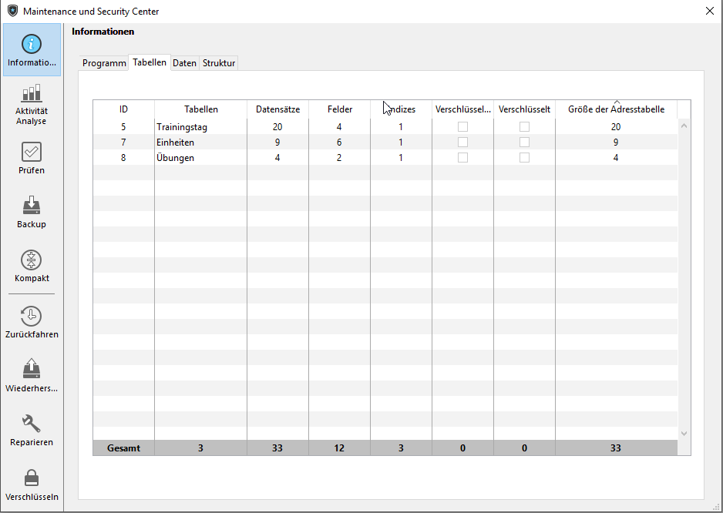The height and width of the screenshot is (513, 723).
Task: Sort by Größe der Adresstabelle column
Action: click(616, 109)
